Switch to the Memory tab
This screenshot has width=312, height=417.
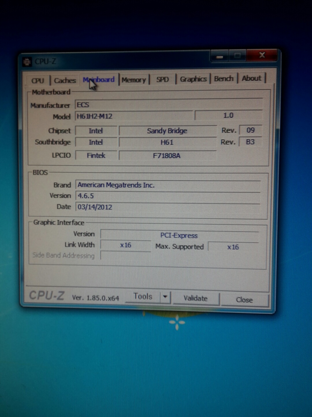point(134,80)
